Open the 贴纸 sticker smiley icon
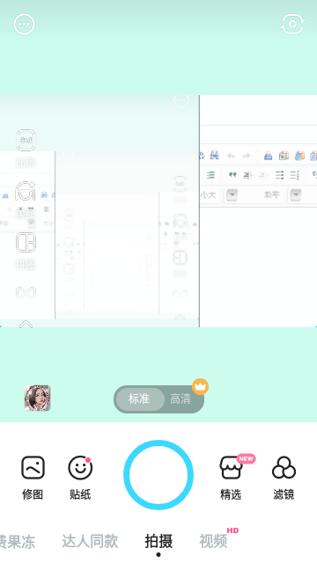The image size is (317, 563). pos(80,467)
